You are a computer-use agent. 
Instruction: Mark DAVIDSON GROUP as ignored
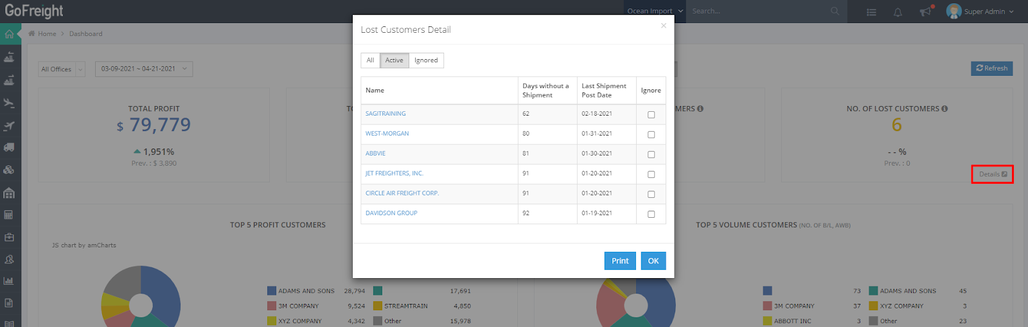pos(651,214)
